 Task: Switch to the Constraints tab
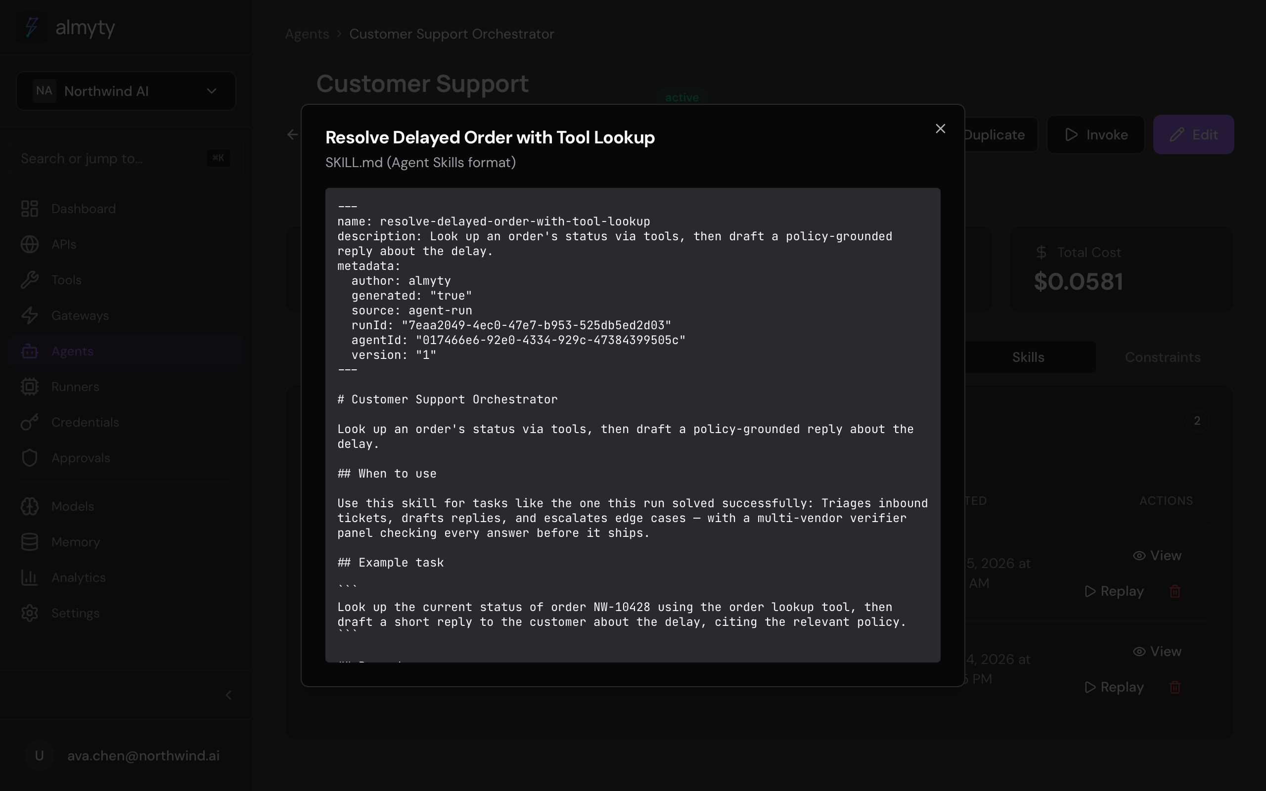tap(1163, 357)
